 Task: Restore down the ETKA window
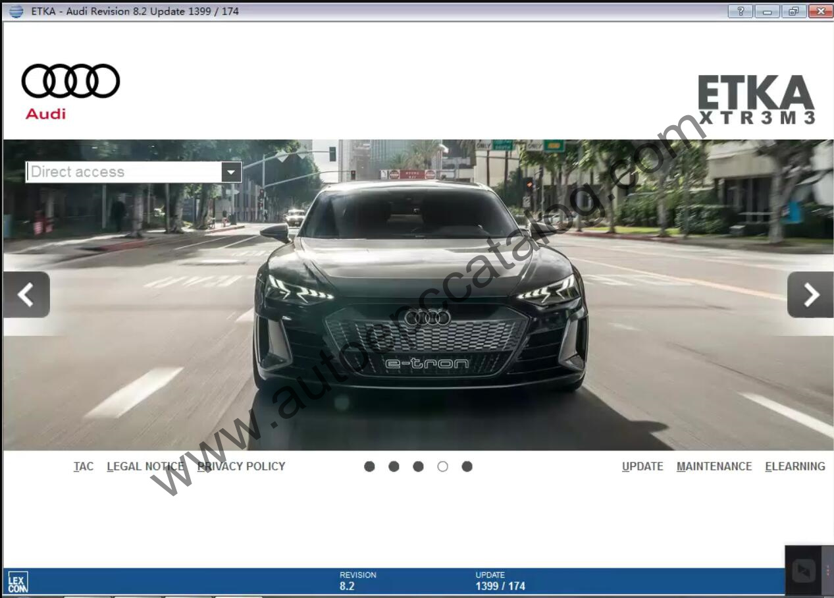(x=793, y=11)
